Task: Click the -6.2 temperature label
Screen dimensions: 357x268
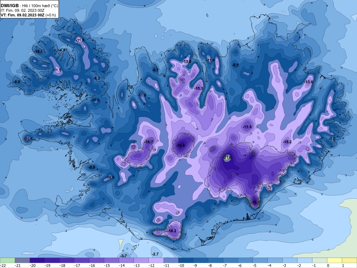Action: pos(97,78)
